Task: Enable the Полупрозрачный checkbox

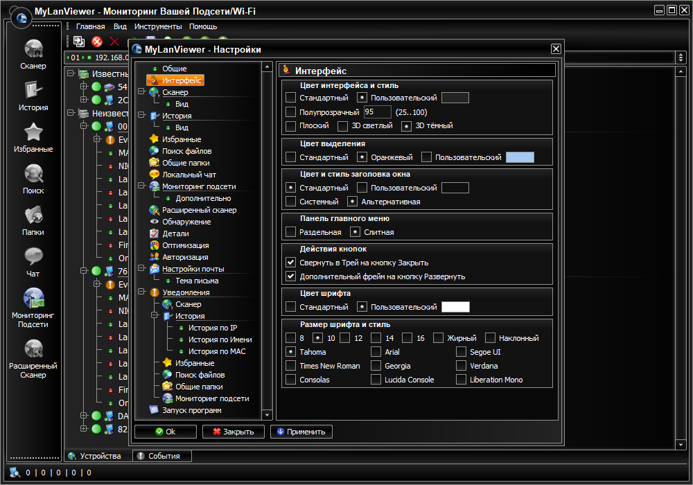Action: [291, 112]
